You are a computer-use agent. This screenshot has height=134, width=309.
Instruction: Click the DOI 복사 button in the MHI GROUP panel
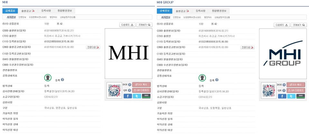(x=296, y=85)
